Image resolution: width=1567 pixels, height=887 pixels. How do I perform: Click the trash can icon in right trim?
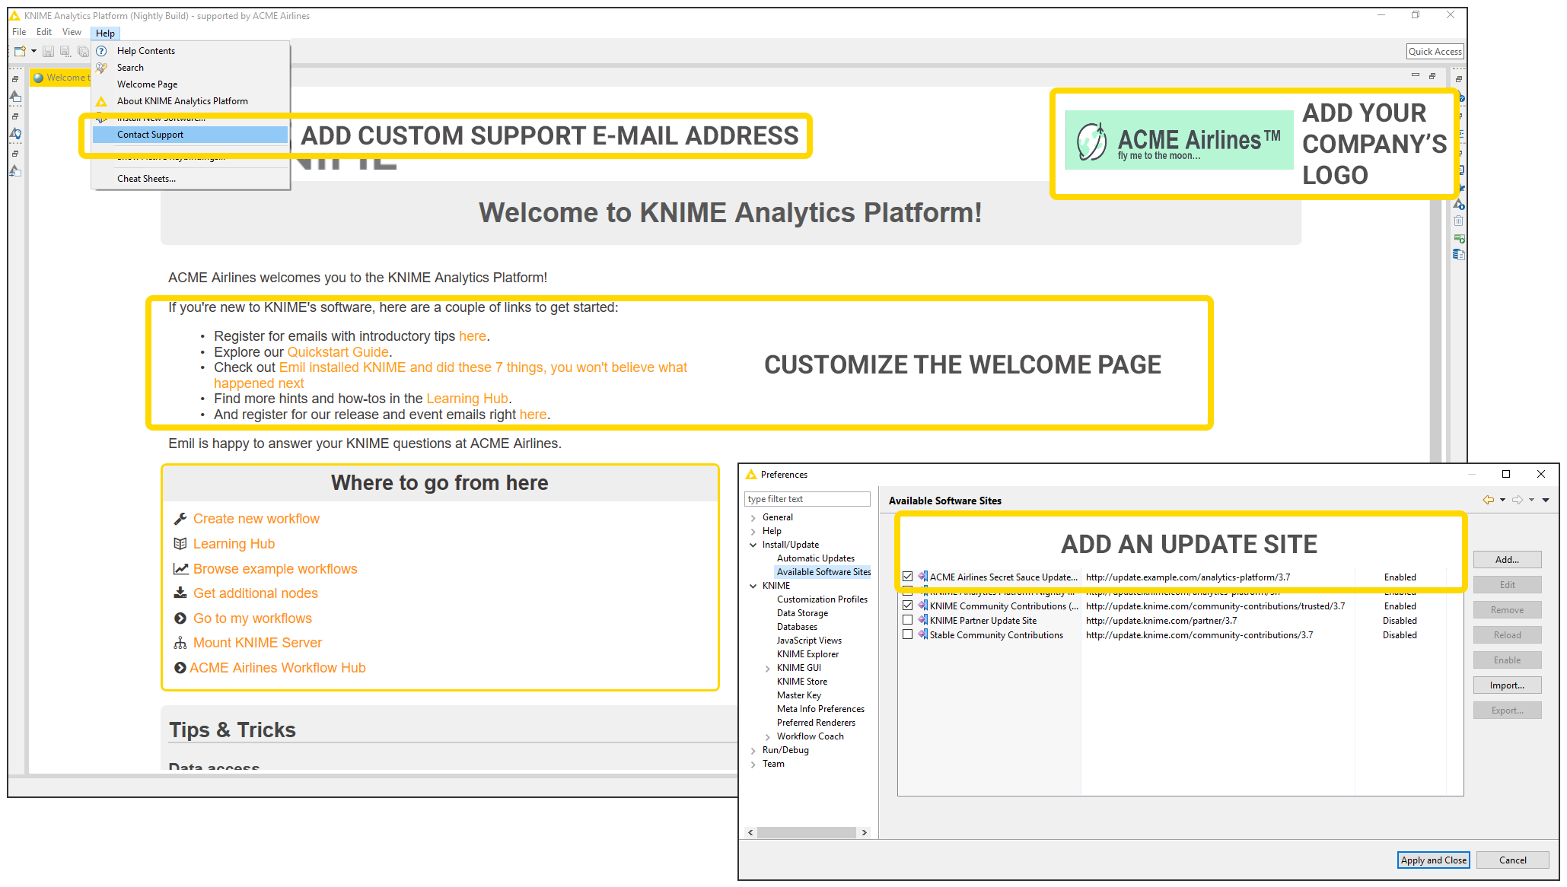pos(1458,221)
